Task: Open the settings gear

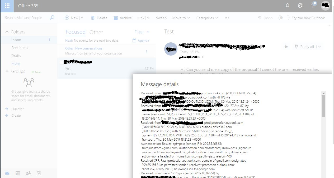Action: [x=300, y=6]
